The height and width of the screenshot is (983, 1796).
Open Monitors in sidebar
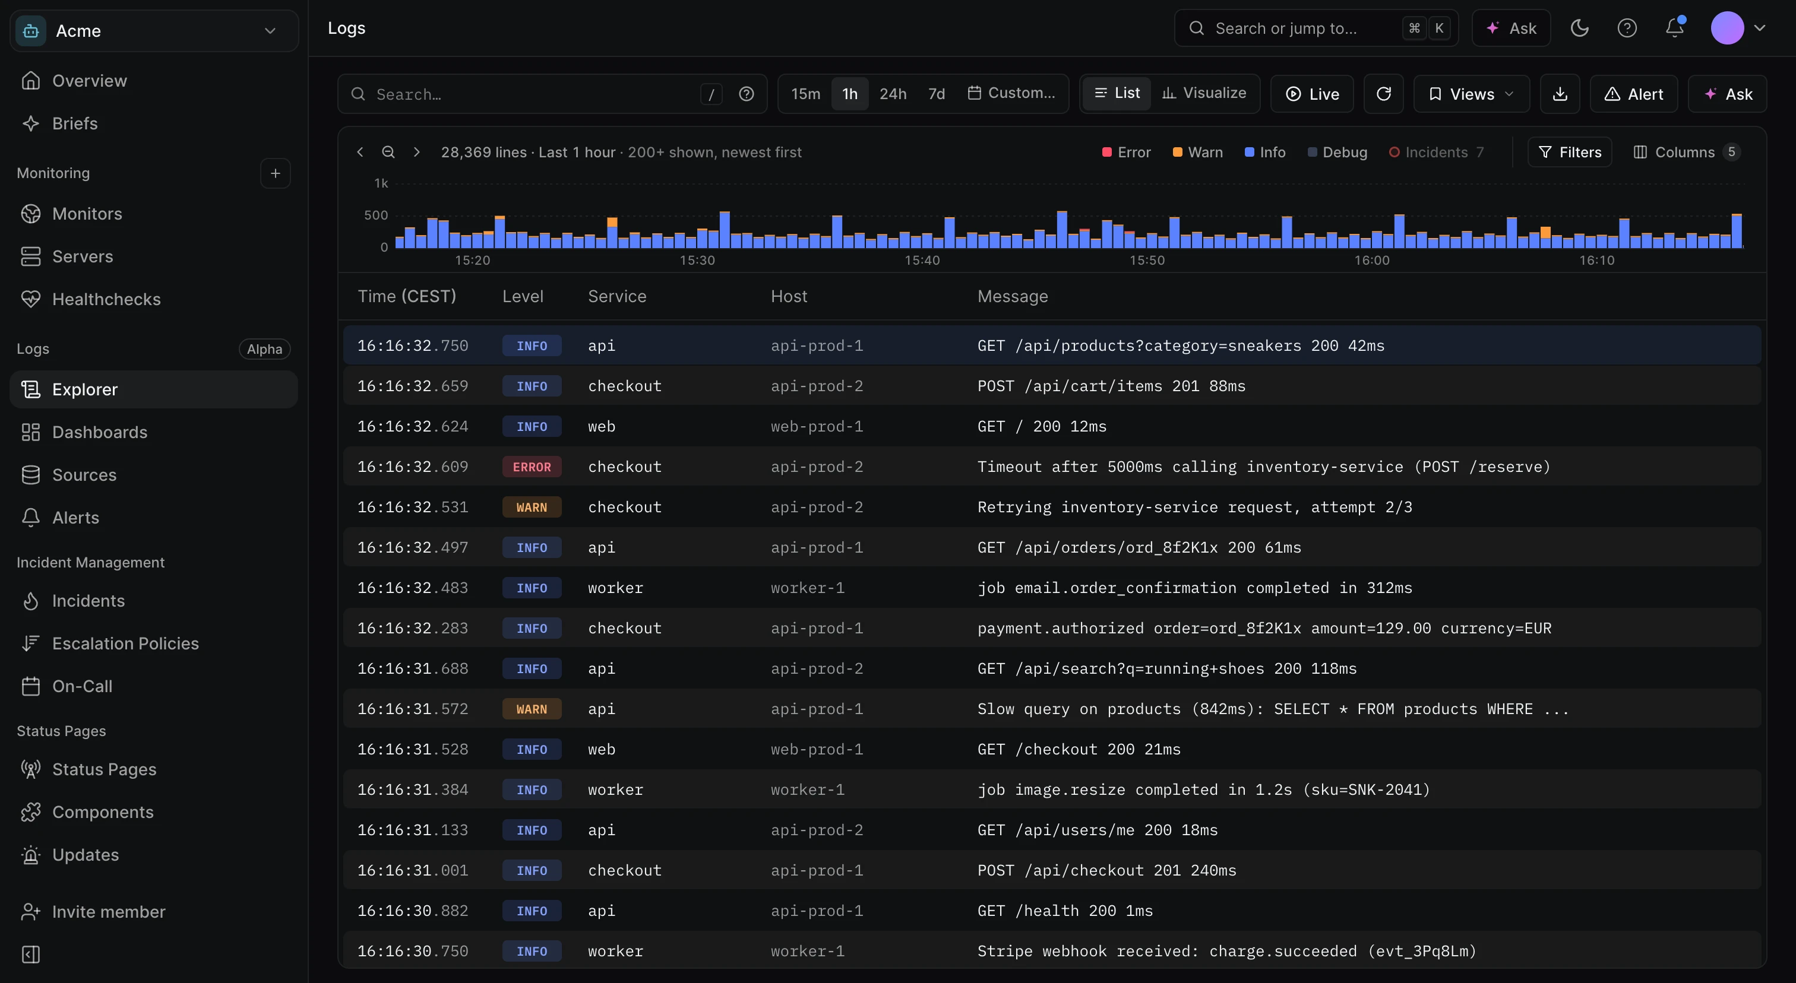click(x=153, y=214)
